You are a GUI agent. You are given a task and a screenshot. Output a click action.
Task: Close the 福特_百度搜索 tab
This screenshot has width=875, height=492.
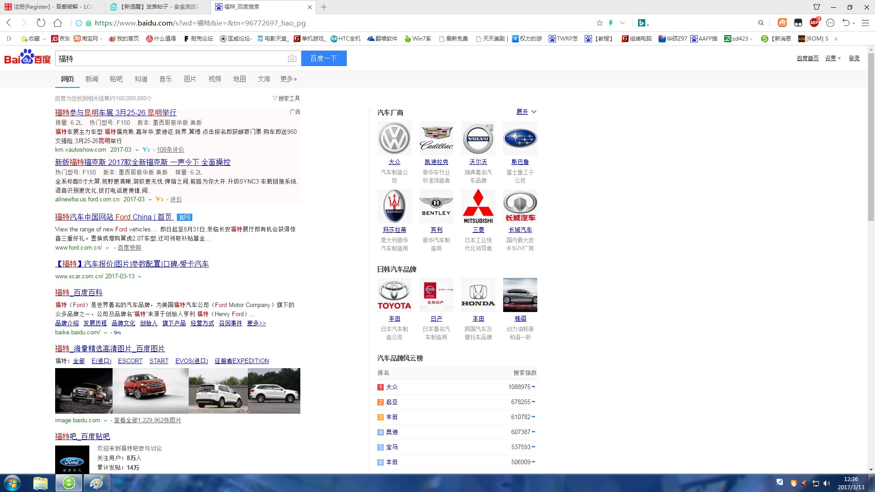click(x=310, y=7)
